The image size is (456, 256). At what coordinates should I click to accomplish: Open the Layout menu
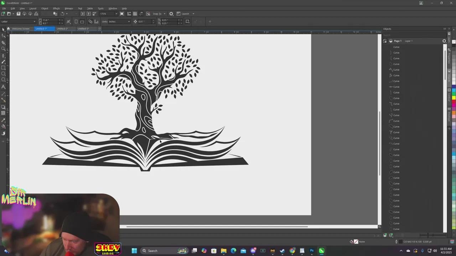33,9
